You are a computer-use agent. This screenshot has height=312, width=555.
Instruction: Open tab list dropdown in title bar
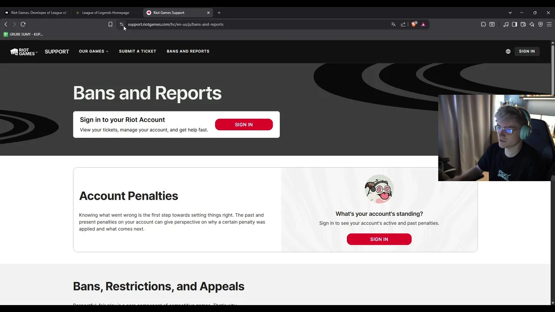click(x=510, y=13)
